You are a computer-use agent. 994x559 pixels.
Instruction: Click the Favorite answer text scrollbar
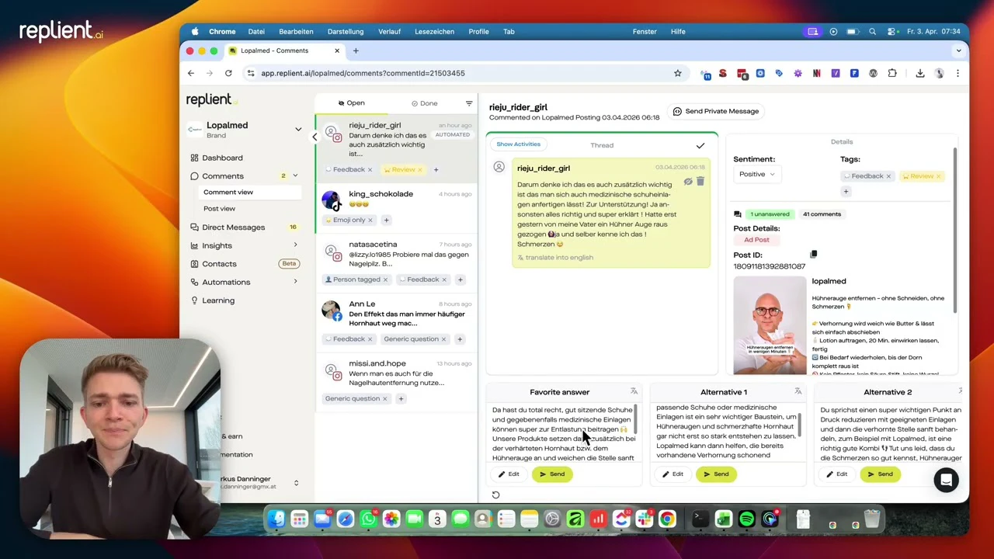636,419
